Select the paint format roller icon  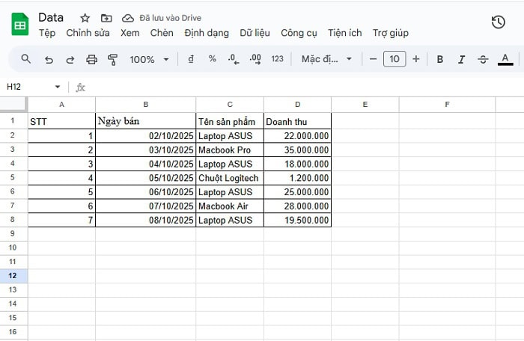point(113,59)
